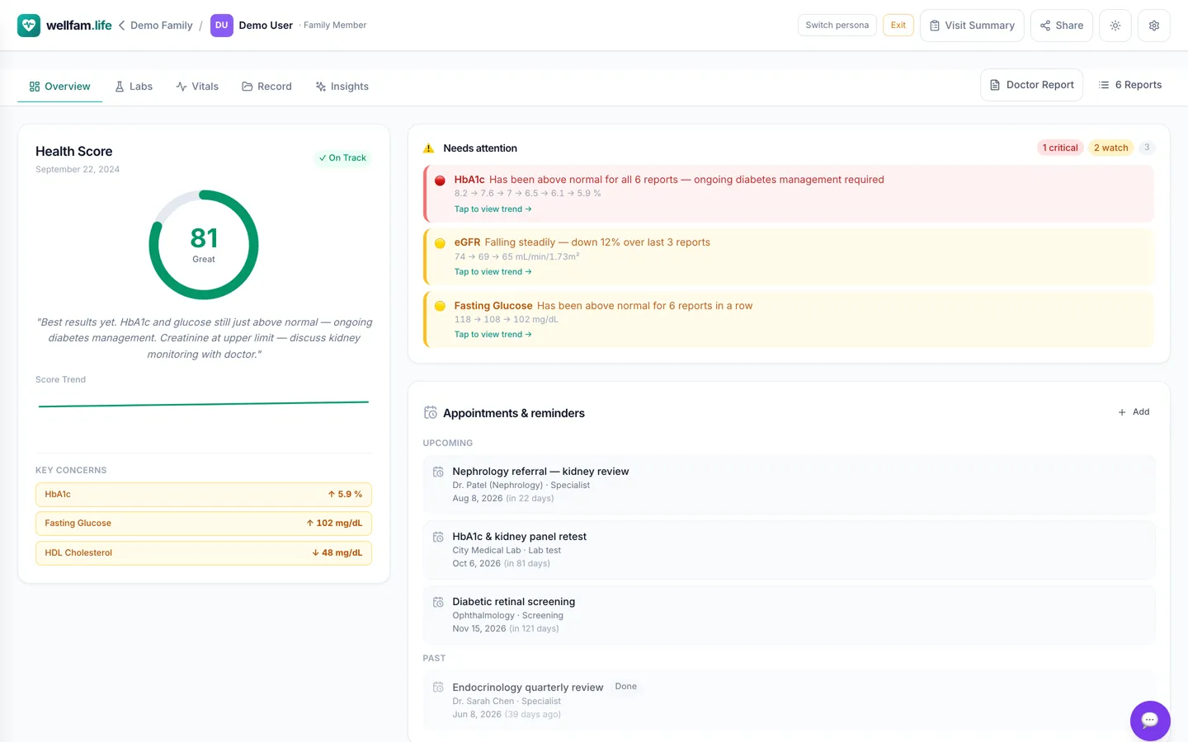Open Diabetic retinal screening appointment
1188x742 pixels.
(x=790, y=615)
